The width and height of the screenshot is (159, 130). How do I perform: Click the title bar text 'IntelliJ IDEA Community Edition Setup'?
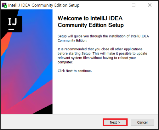(x=44, y=5)
